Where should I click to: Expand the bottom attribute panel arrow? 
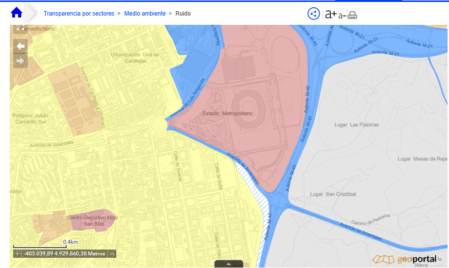click(229, 264)
